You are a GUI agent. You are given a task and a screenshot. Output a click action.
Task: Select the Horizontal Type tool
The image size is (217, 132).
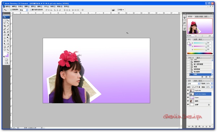click(x=8, y=41)
